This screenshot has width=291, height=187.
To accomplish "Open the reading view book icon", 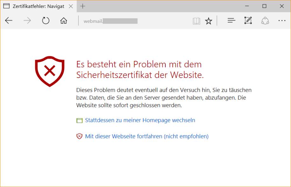I will (x=196, y=21).
